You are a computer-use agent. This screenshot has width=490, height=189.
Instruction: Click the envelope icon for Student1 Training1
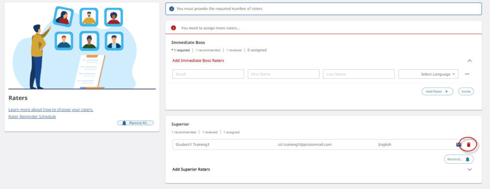[x=459, y=145]
